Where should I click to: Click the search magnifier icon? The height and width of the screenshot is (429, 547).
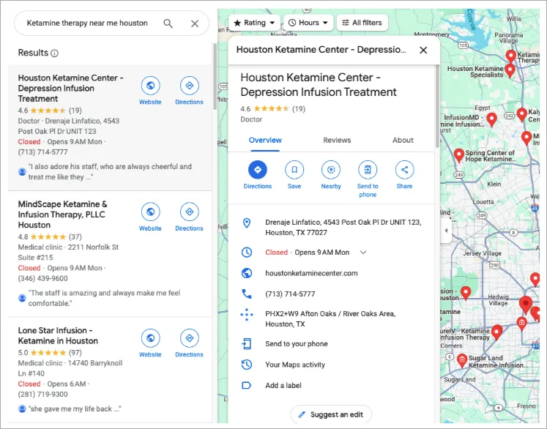(168, 23)
